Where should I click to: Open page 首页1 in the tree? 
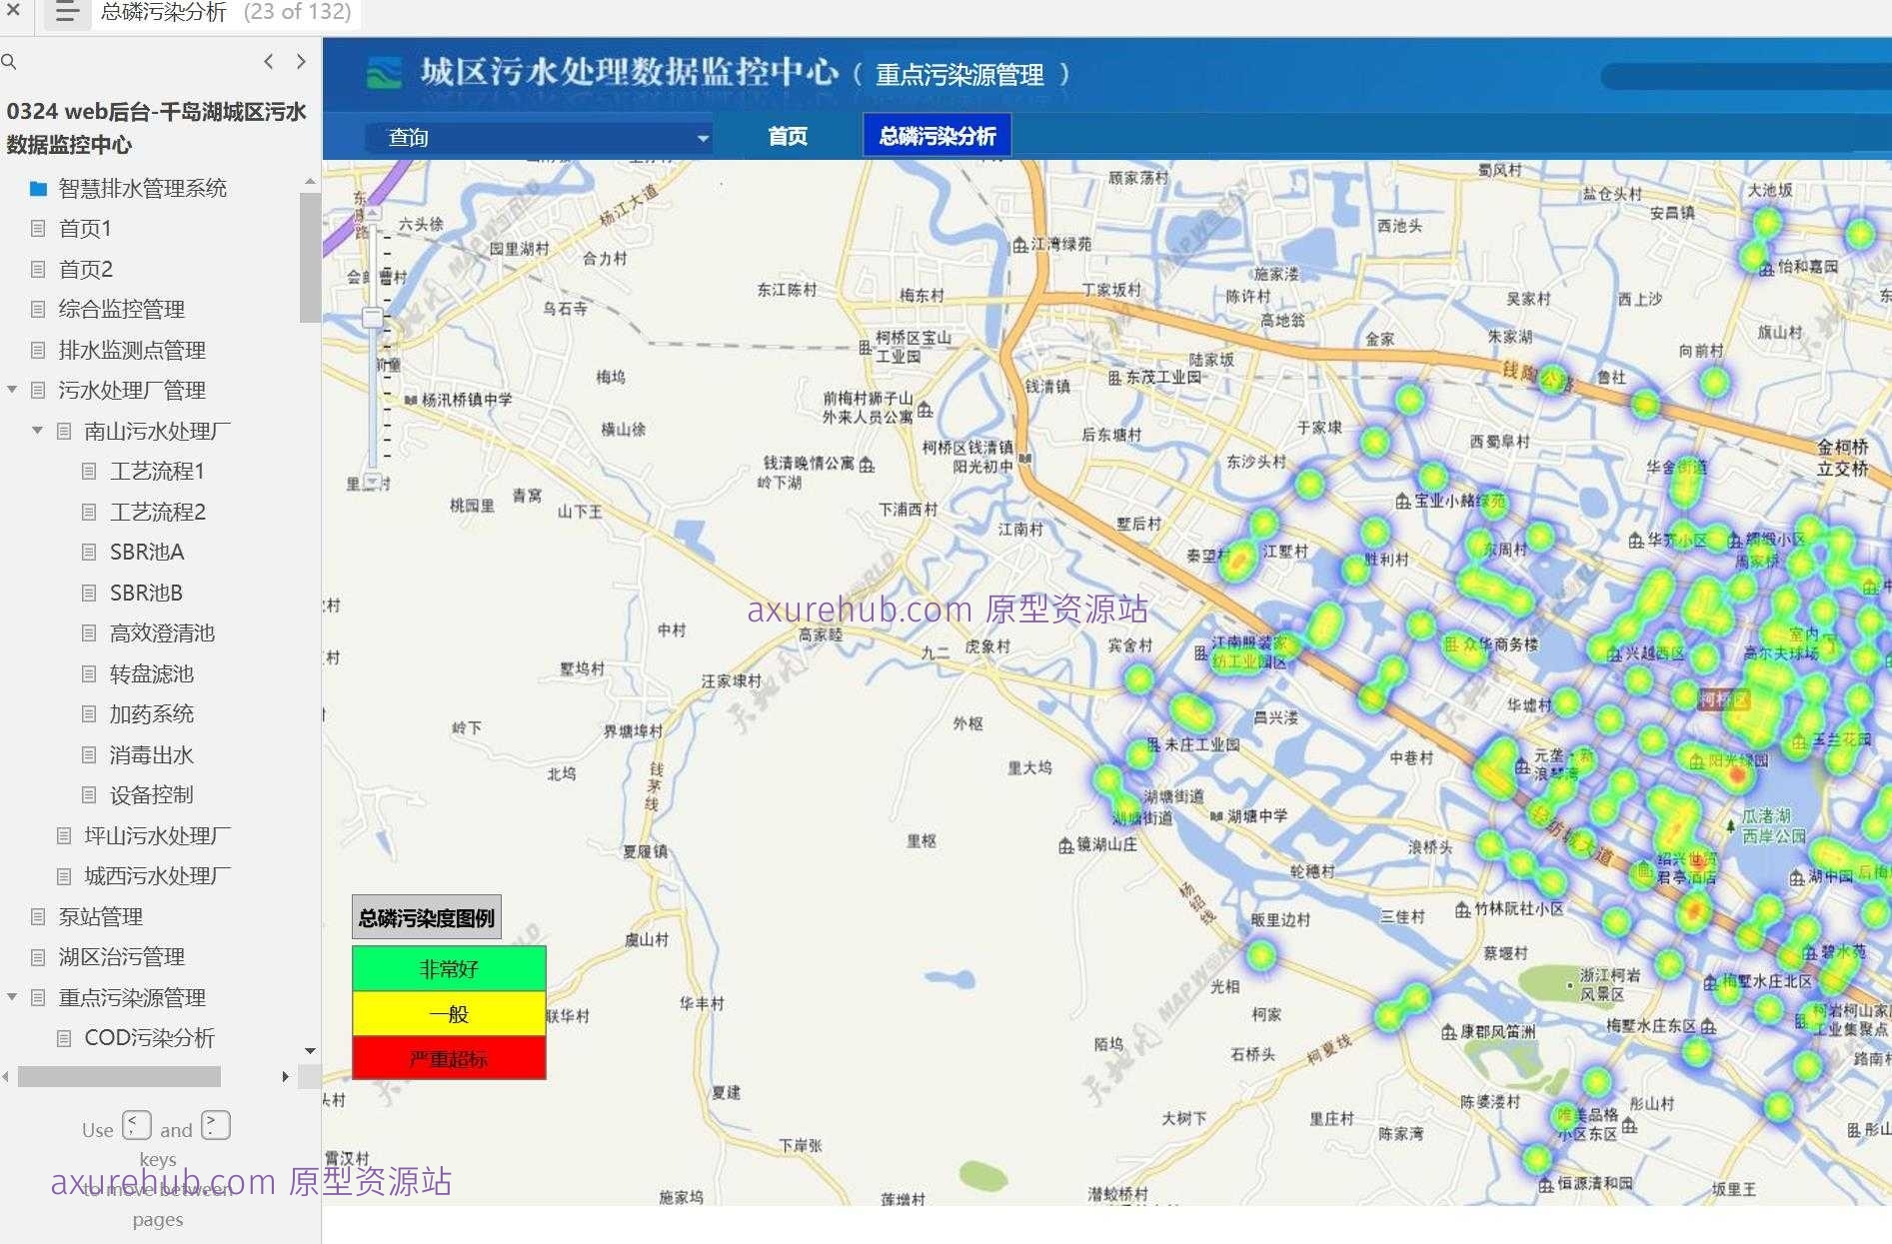(x=85, y=229)
